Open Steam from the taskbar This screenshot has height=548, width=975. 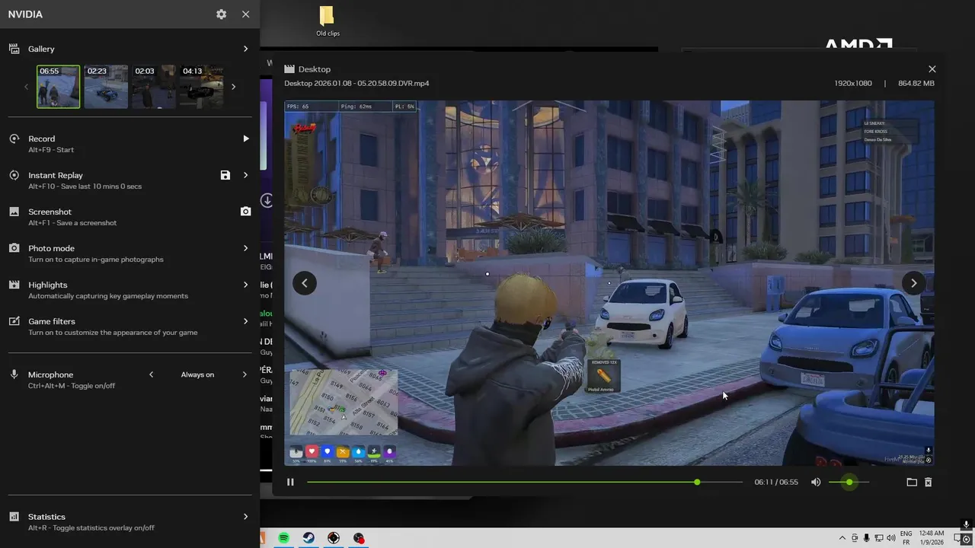pyautogui.click(x=308, y=538)
